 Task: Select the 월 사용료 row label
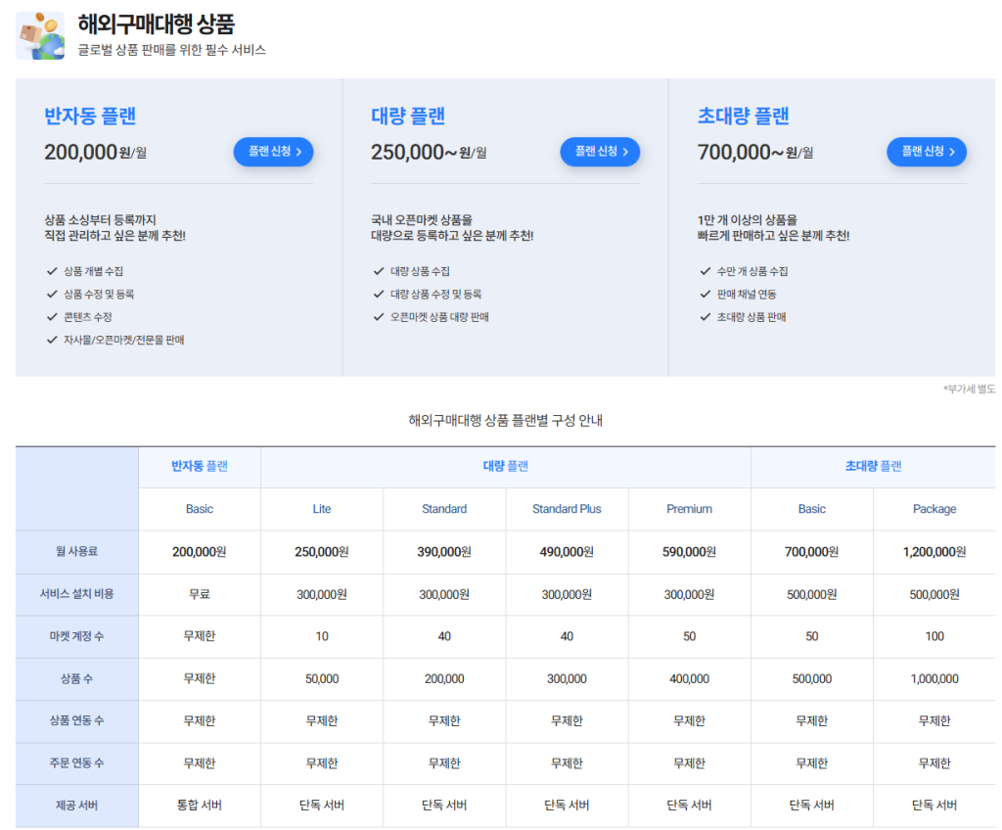coord(76,552)
